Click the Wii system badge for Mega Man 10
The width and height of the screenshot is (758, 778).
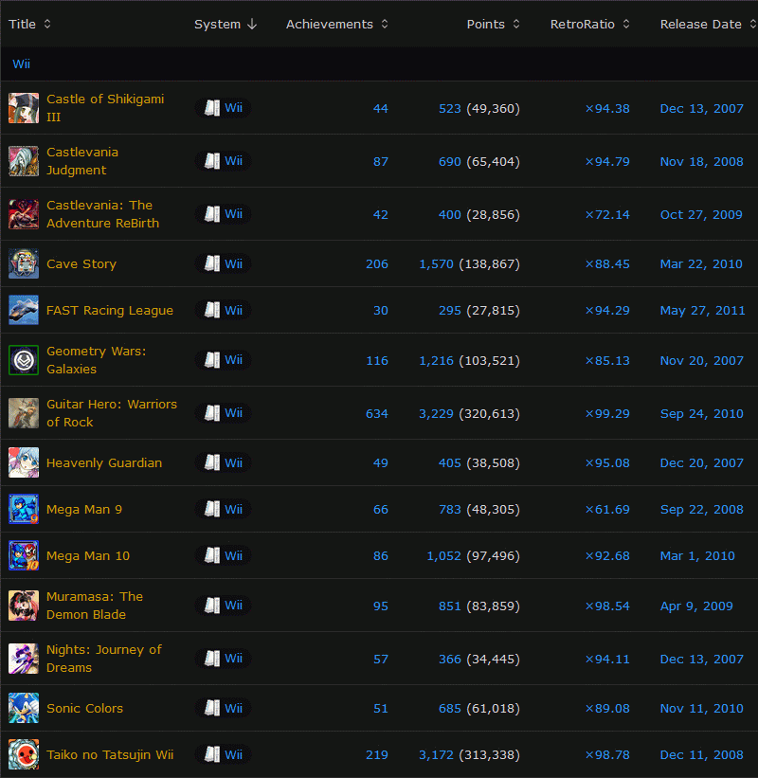pyautogui.click(x=224, y=556)
